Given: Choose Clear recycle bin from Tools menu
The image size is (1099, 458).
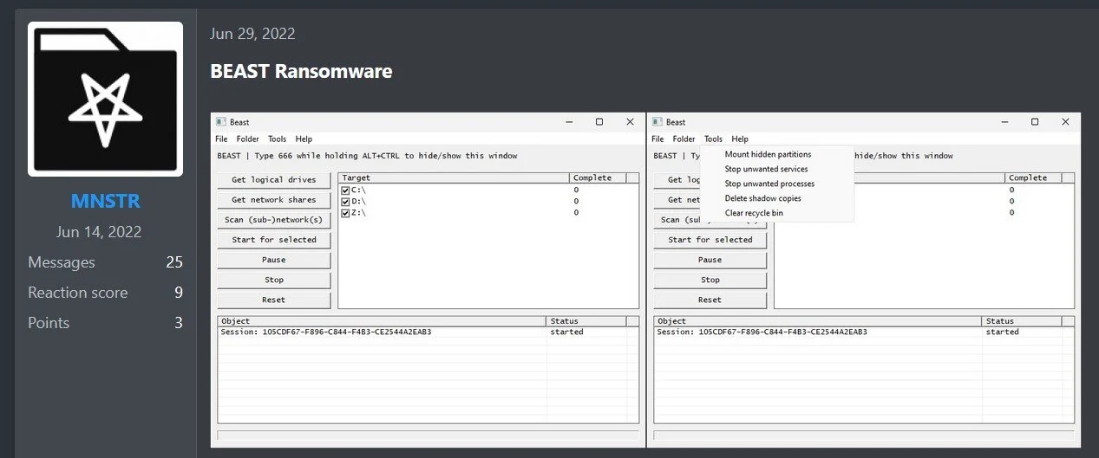Looking at the screenshot, I should click(754, 213).
